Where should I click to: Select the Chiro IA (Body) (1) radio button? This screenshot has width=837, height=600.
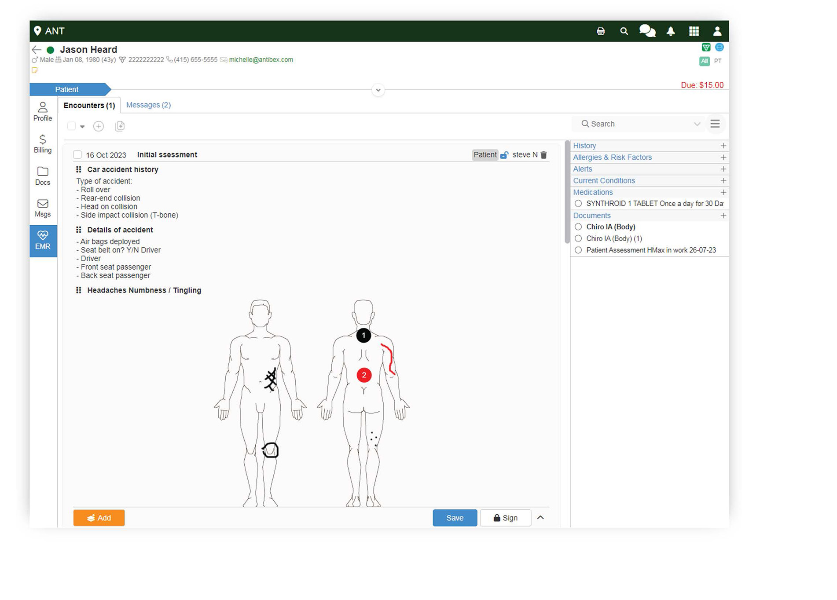[578, 238]
